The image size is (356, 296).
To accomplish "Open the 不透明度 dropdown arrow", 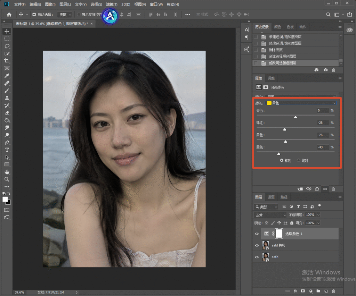I will pos(318,215).
